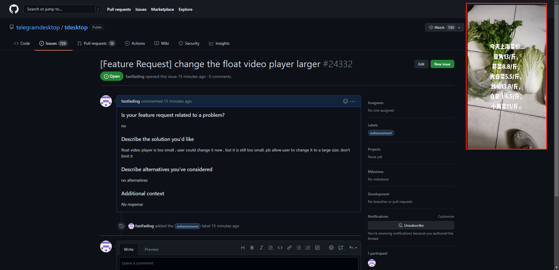Insert a link using the toolbar icon
559x270 pixels.
point(289,248)
